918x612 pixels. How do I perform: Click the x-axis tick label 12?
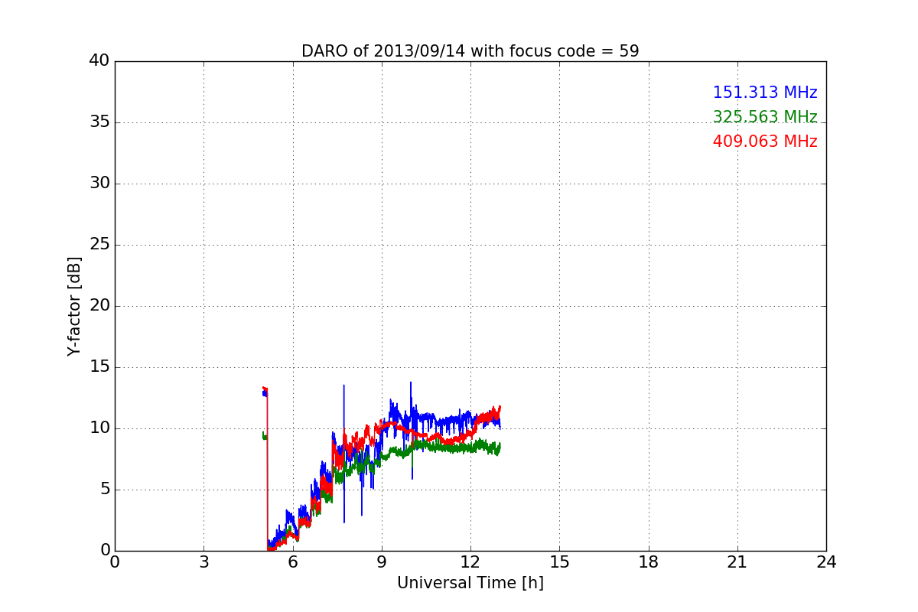470,562
